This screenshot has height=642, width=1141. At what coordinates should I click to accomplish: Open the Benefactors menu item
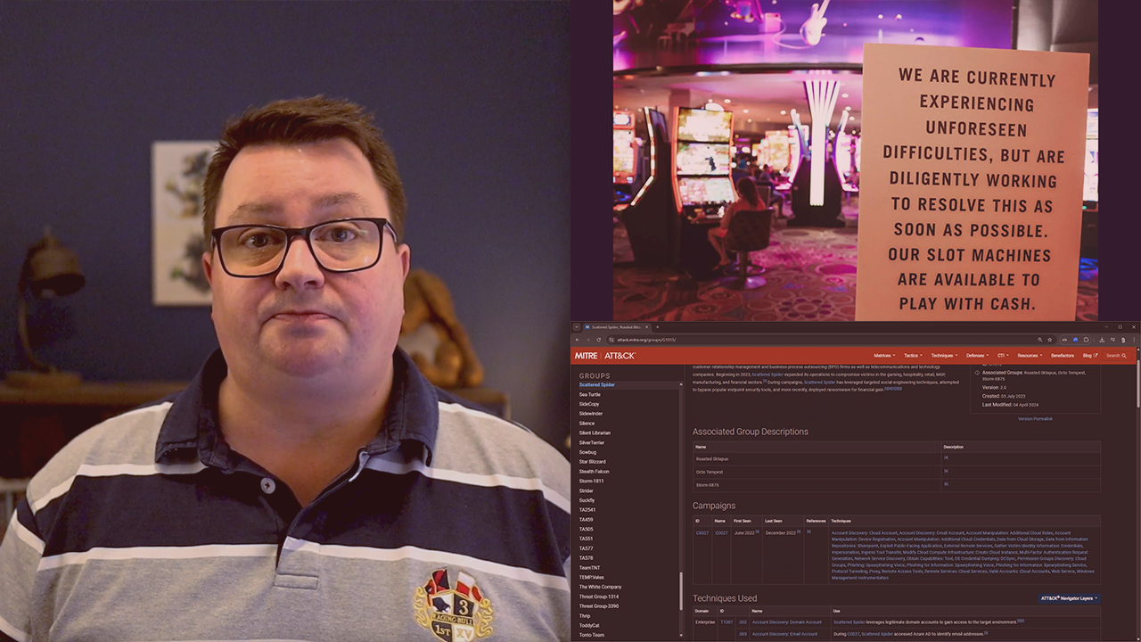point(1062,356)
